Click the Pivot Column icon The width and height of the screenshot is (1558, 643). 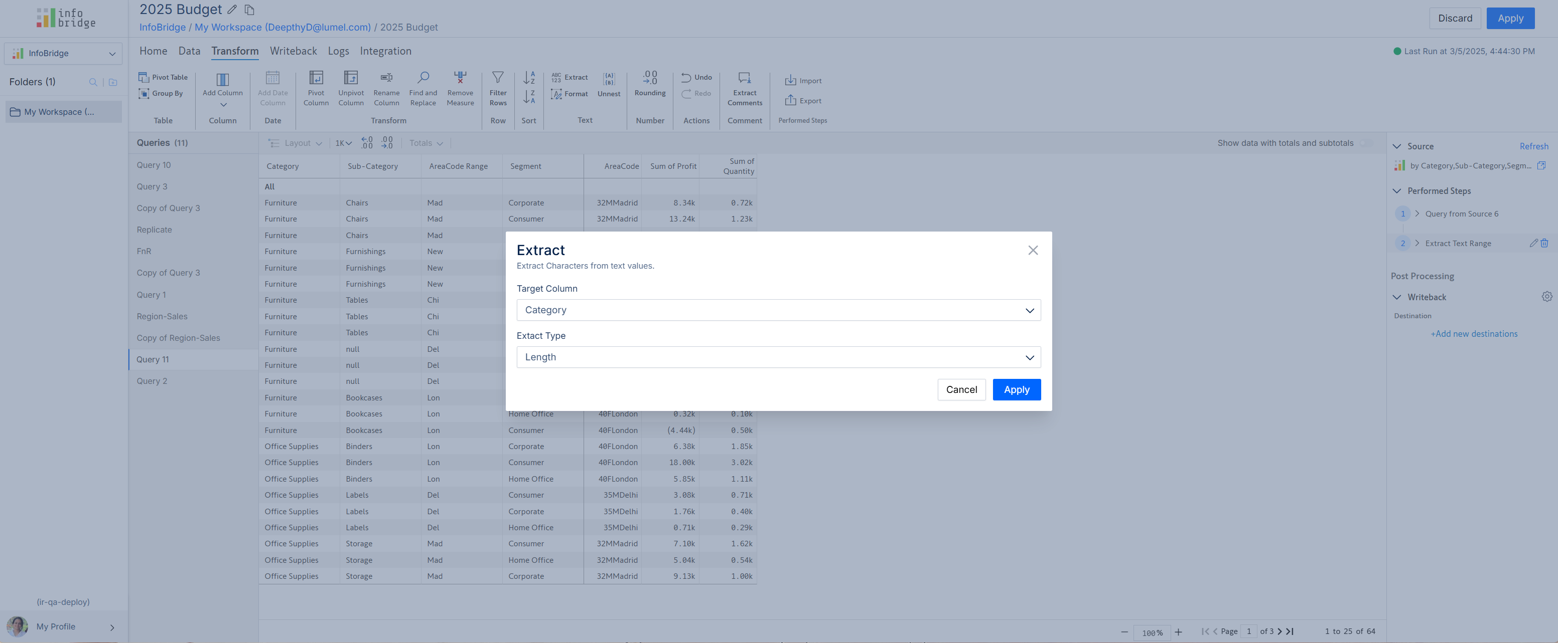click(316, 78)
